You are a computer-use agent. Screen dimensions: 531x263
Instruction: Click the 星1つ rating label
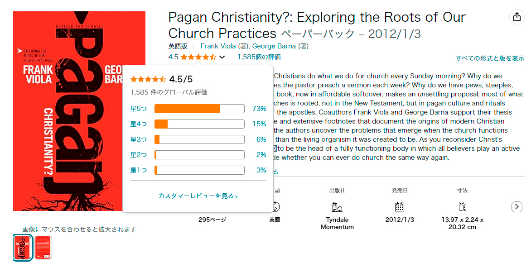139,170
